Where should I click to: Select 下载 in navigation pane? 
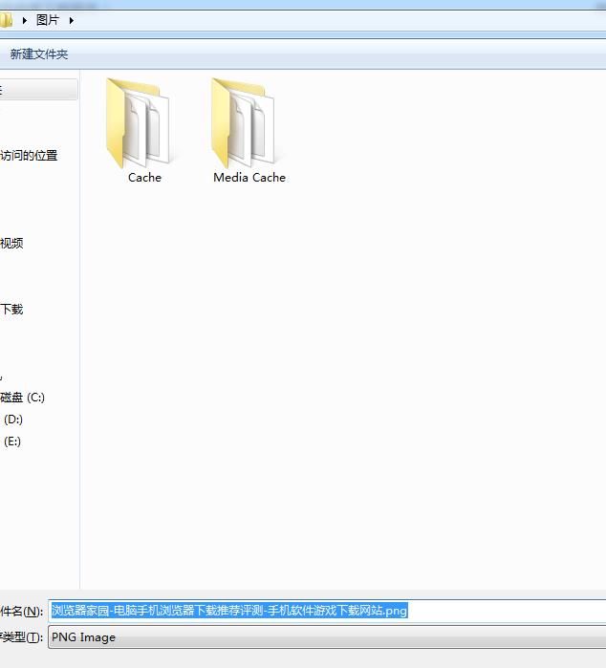point(11,310)
